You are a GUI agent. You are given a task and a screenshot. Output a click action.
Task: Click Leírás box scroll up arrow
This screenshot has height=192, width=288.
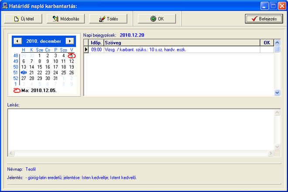(x=277, y=112)
